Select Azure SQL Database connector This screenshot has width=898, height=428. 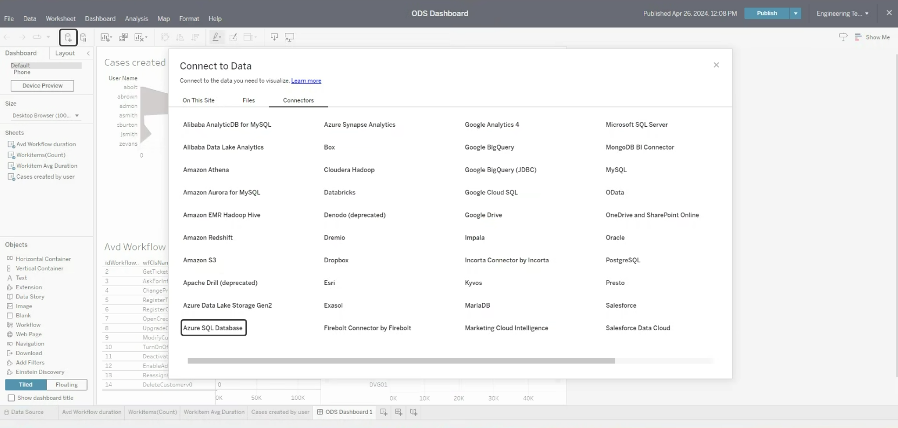pyautogui.click(x=213, y=328)
